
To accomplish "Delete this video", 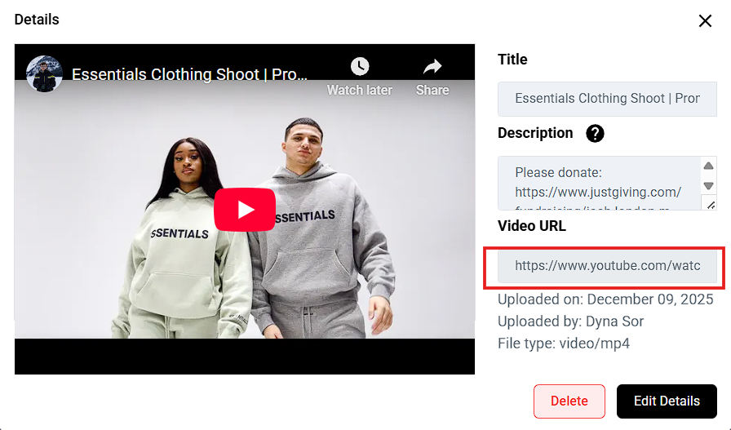I will click(x=569, y=401).
